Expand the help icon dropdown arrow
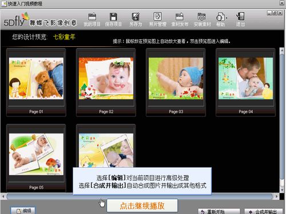Screen dimensions: 286x214 pos(227,18)
